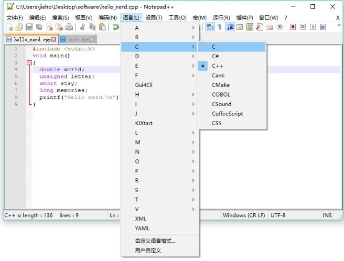This screenshot has height=261, width=344.
Task: Open the 编辑(E) menu
Action: (x=38, y=18)
